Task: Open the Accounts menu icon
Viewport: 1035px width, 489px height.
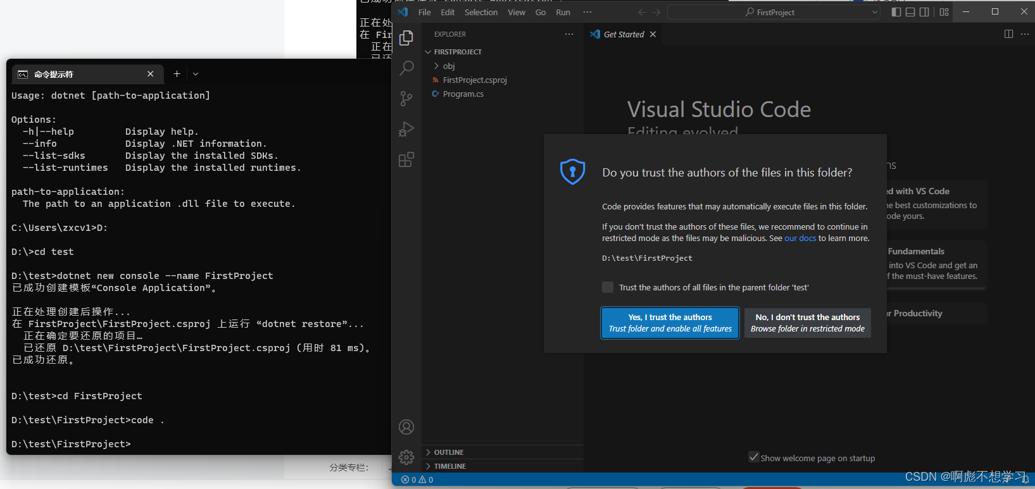Action: pos(406,427)
